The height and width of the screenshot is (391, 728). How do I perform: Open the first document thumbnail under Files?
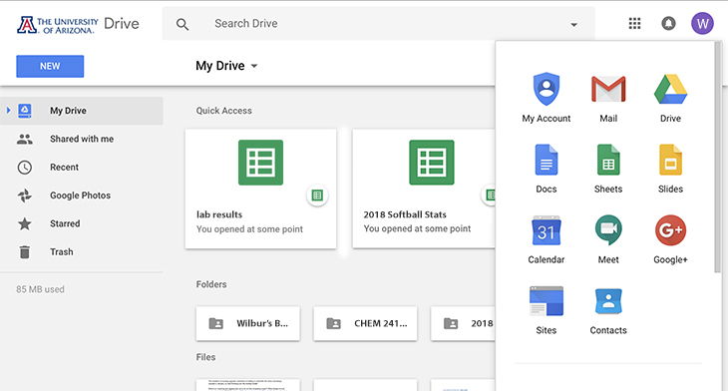coord(248,385)
